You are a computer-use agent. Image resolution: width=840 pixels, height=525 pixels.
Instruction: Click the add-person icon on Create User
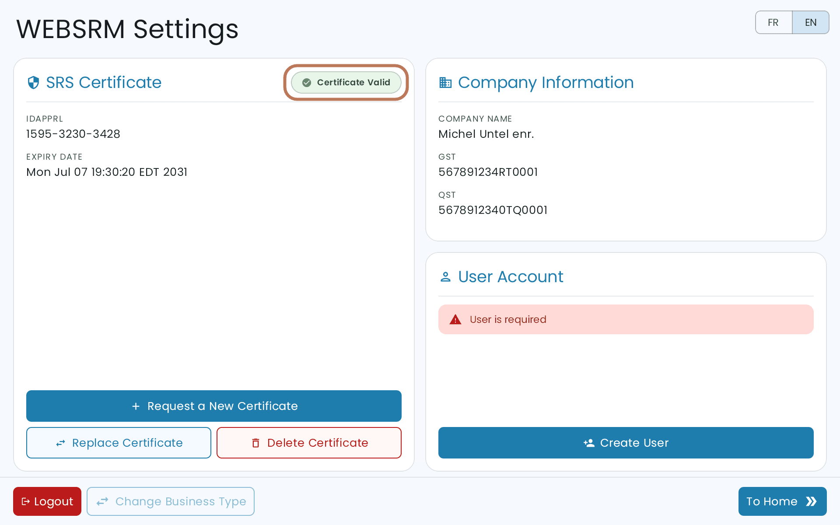point(589,443)
